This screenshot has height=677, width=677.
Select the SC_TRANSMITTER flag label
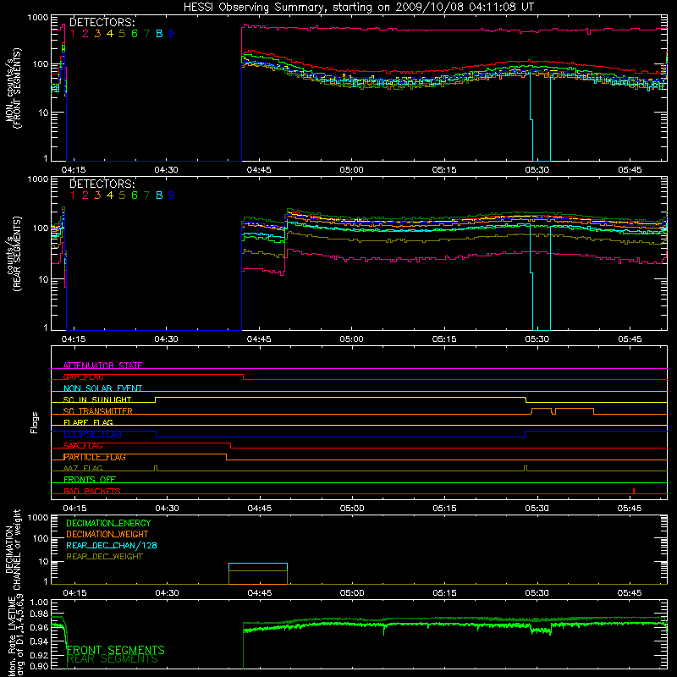[98, 411]
